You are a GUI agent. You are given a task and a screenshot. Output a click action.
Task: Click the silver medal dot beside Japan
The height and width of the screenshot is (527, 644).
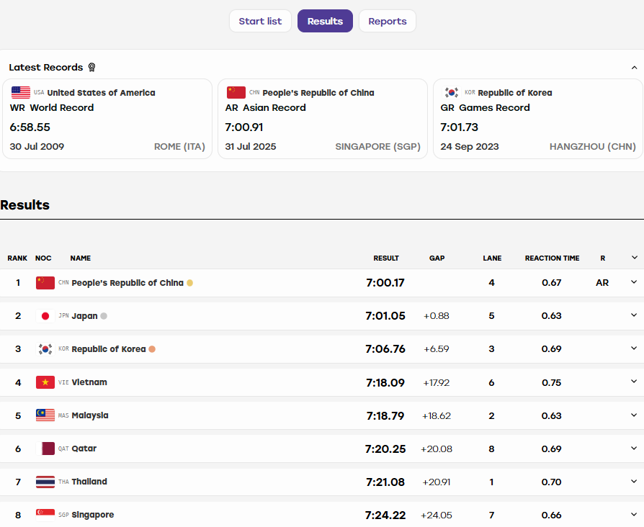tap(104, 316)
